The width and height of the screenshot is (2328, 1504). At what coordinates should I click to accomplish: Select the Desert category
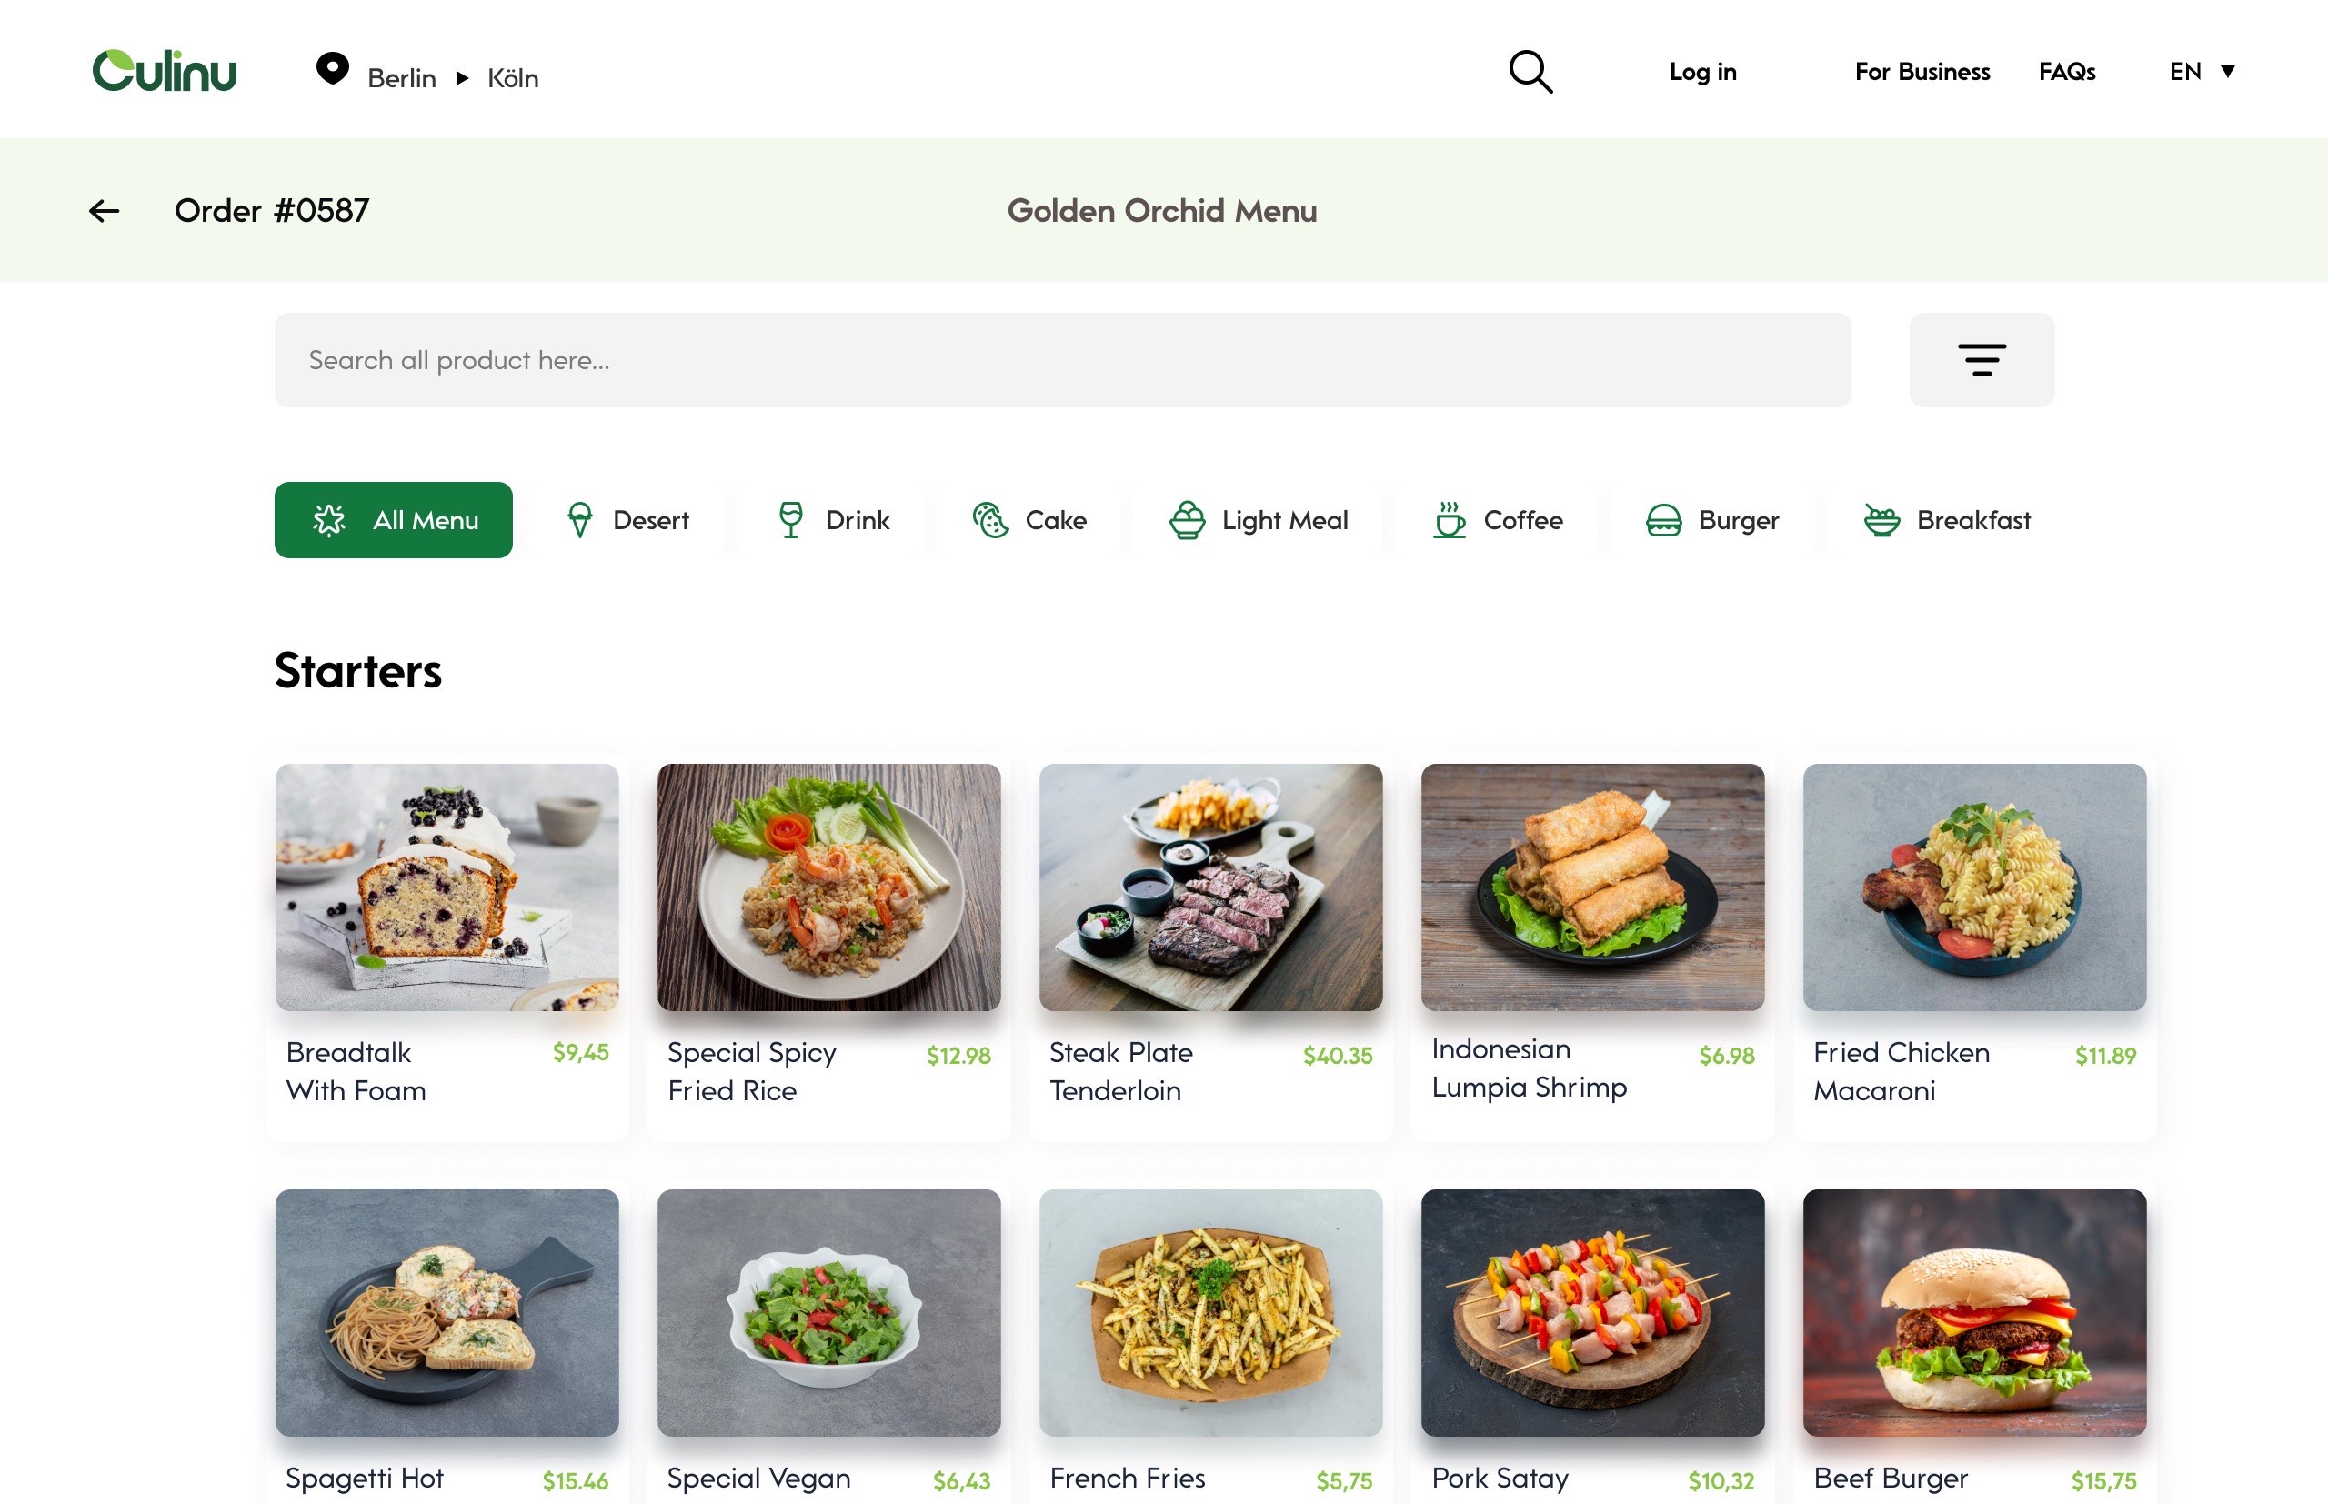tap(627, 520)
